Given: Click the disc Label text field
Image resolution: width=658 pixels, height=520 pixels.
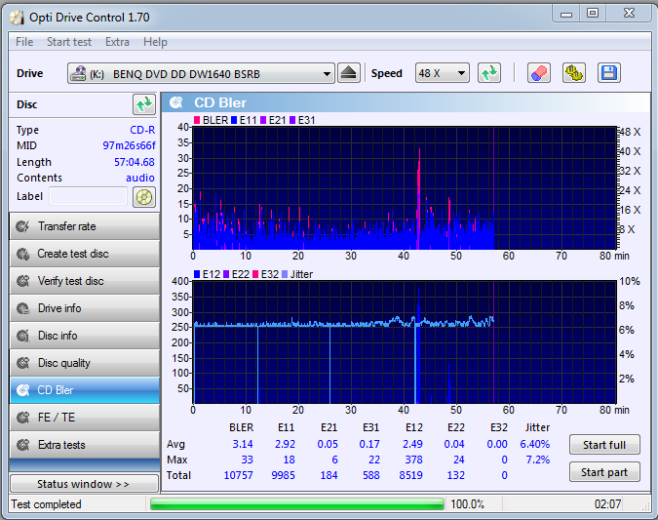Looking at the screenshot, I should (x=88, y=196).
